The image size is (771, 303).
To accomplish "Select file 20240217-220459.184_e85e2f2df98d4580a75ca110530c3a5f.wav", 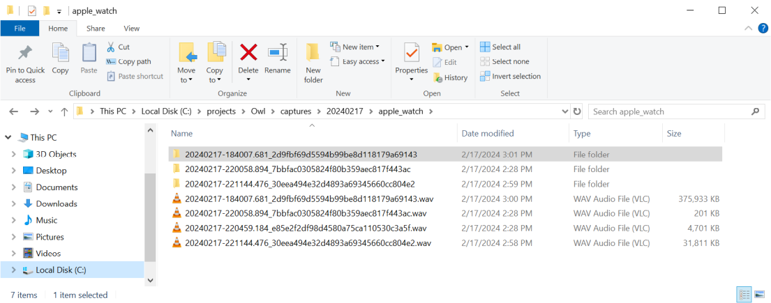I will [445, 228].
